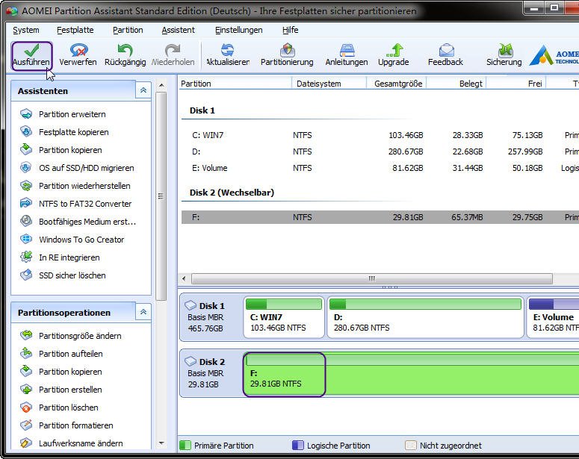Select Disk 1 Basis MBR header
The image size is (579, 459).
(x=211, y=317)
